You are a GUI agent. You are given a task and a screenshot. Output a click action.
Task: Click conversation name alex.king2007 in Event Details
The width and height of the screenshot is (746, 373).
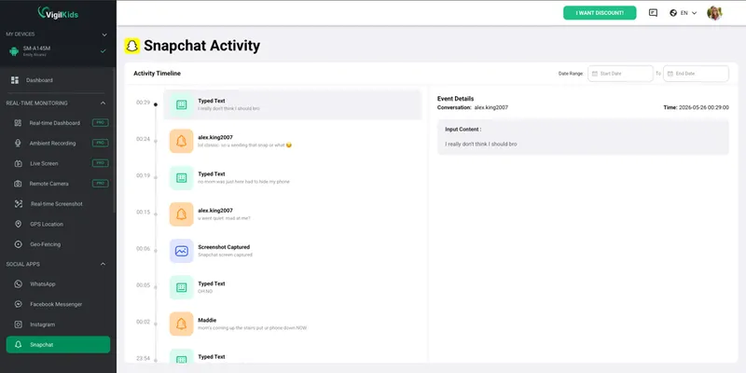click(x=491, y=107)
